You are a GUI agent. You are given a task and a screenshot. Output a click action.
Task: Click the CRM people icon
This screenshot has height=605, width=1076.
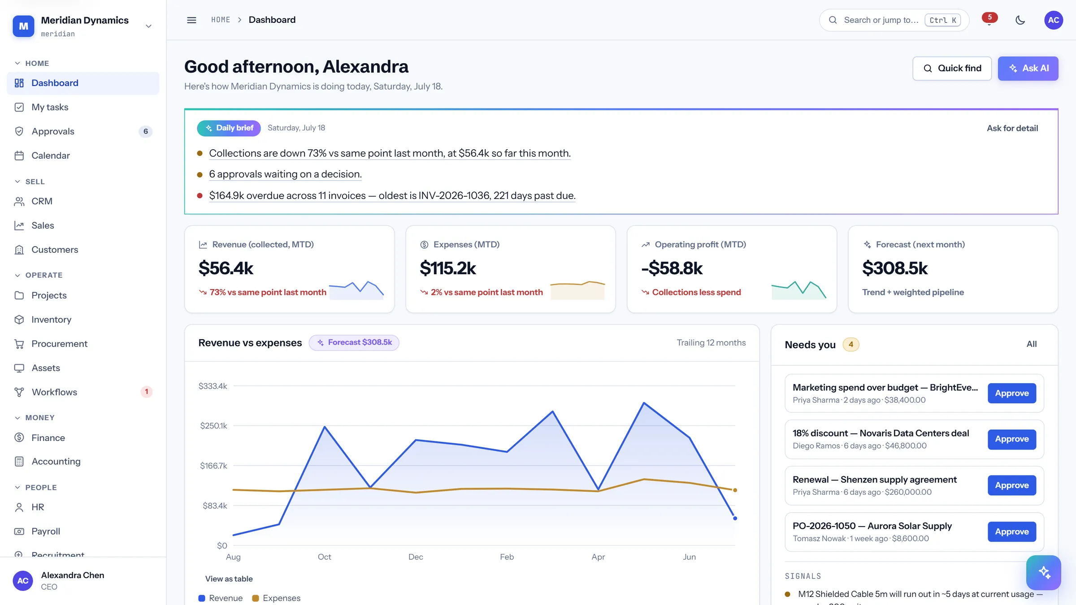click(x=19, y=201)
